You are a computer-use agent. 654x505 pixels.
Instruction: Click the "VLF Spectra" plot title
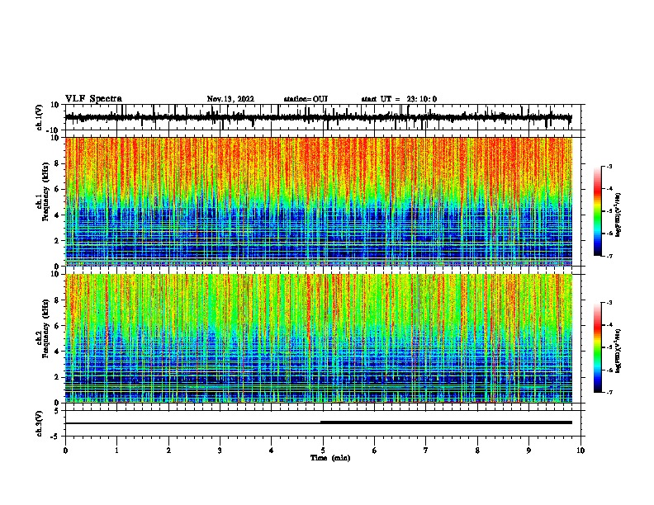(x=93, y=99)
